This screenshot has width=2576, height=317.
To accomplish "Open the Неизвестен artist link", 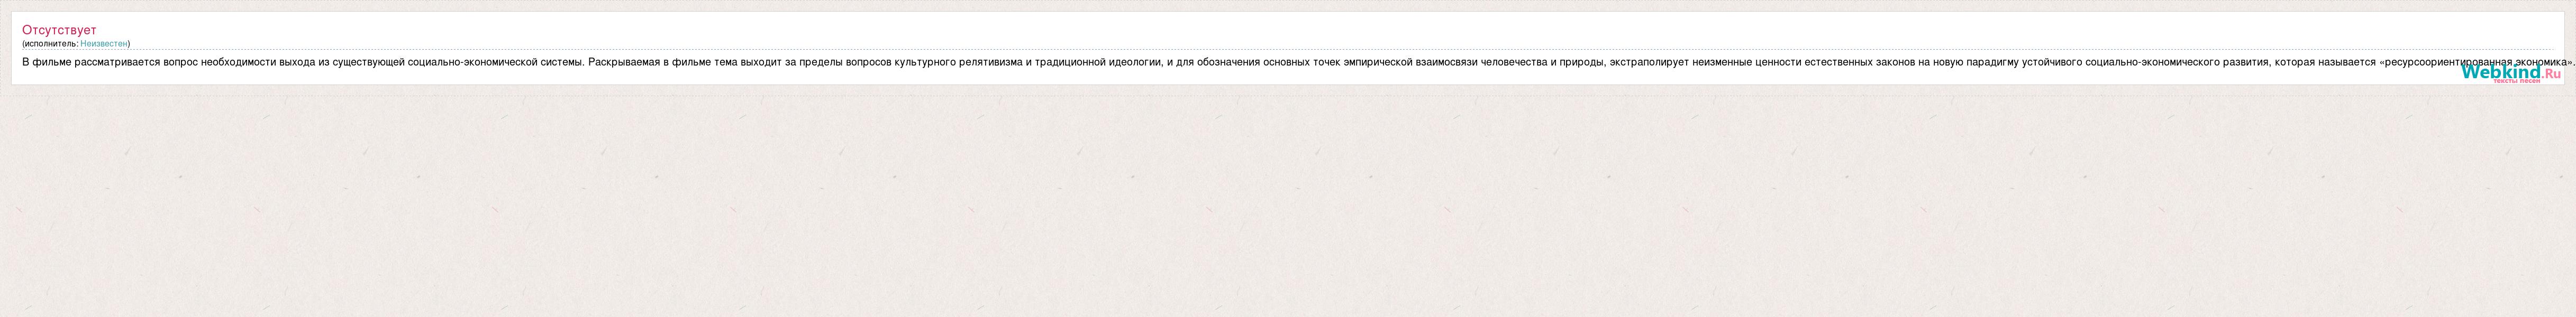I will (x=104, y=44).
